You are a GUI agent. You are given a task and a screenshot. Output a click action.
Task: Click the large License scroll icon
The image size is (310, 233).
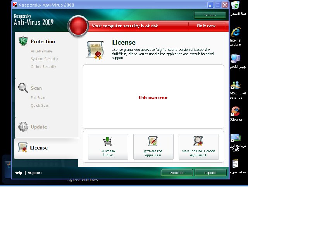(95, 50)
